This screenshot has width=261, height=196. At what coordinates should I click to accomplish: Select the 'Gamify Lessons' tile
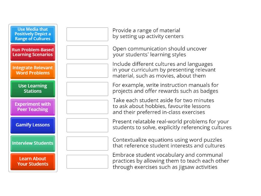(x=33, y=125)
